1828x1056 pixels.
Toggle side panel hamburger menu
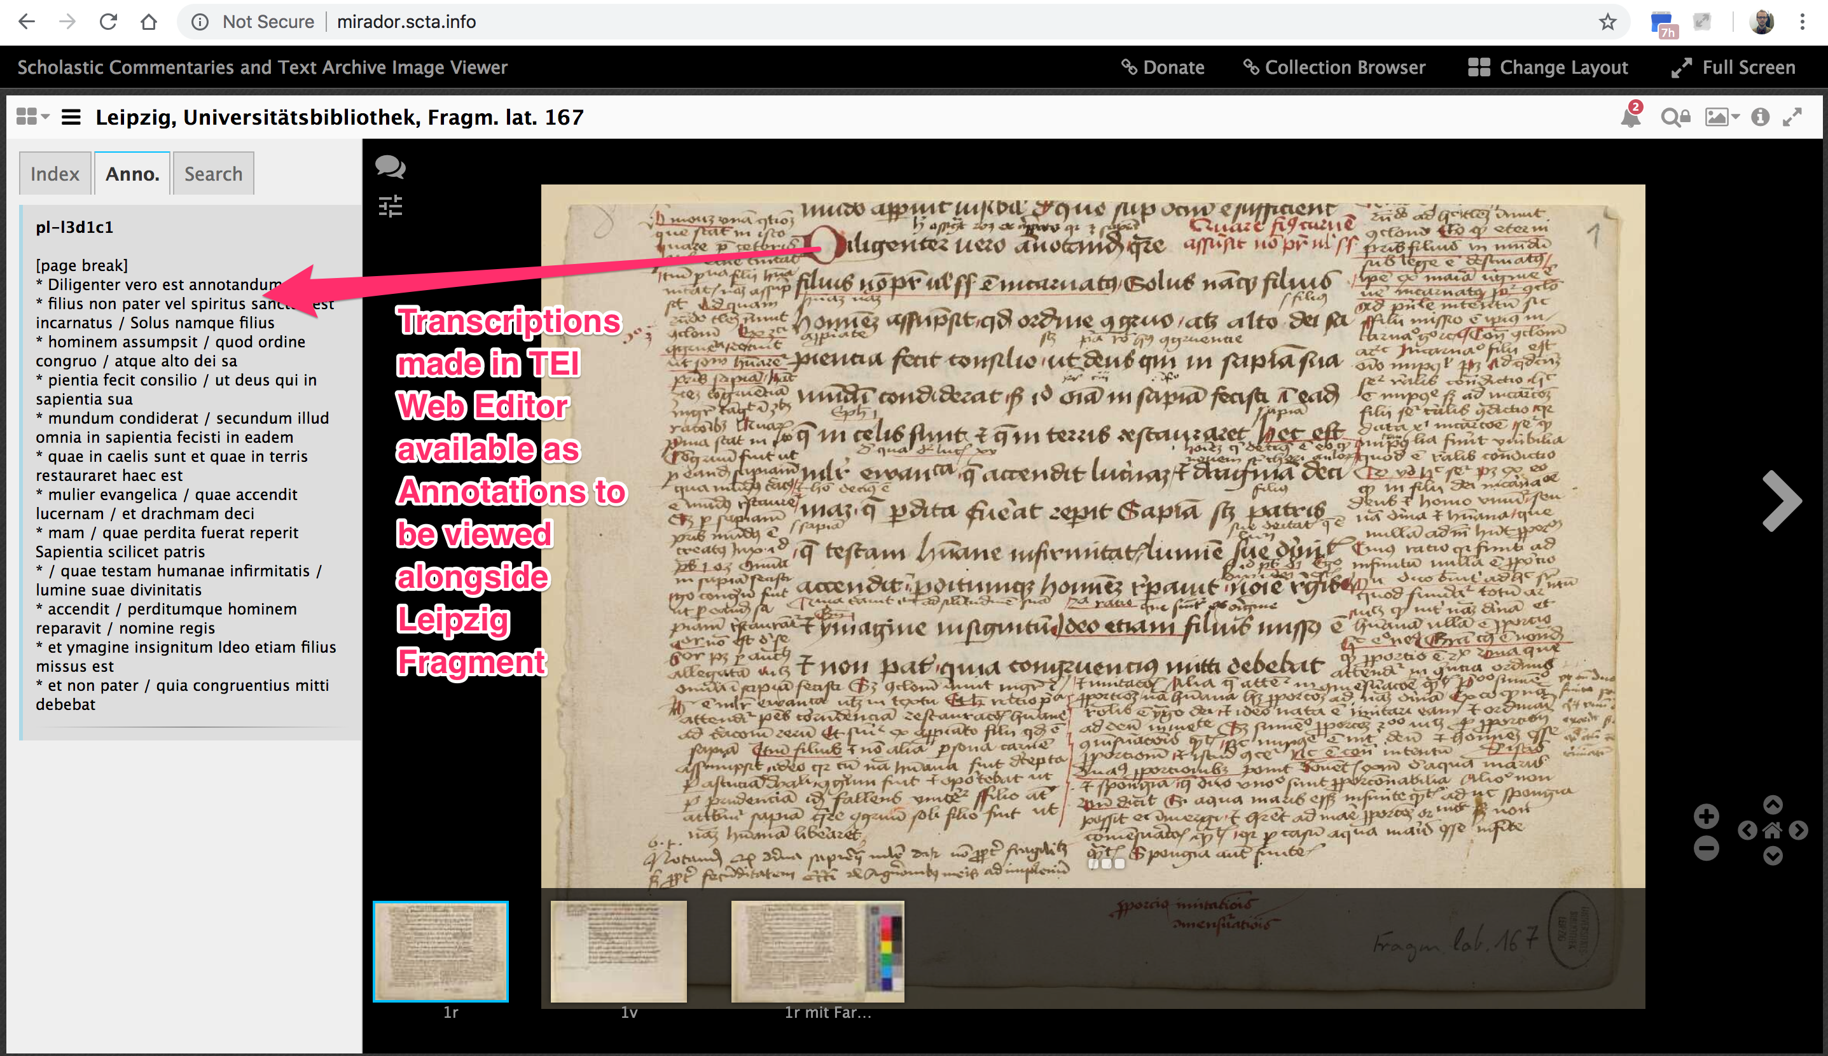(x=71, y=118)
